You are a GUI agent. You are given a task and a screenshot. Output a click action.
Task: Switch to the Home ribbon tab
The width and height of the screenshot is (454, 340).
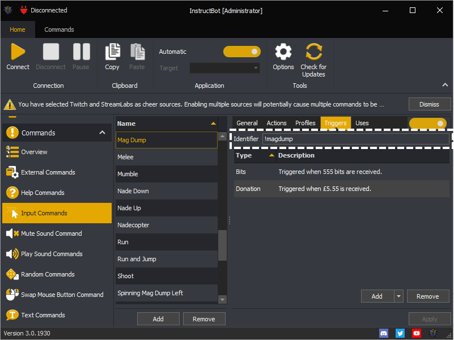(x=18, y=29)
